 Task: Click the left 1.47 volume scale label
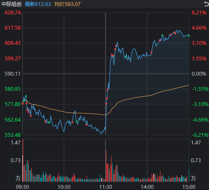(x=16, y=143)
